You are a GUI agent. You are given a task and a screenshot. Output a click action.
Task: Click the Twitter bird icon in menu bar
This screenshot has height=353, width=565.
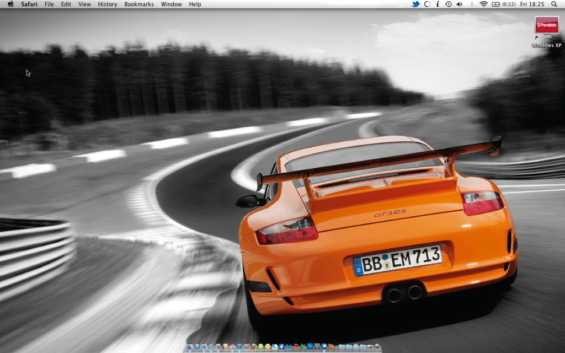tap(415, 4)
